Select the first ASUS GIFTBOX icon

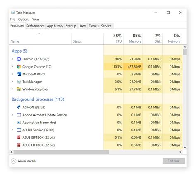(x=19, y=137)
